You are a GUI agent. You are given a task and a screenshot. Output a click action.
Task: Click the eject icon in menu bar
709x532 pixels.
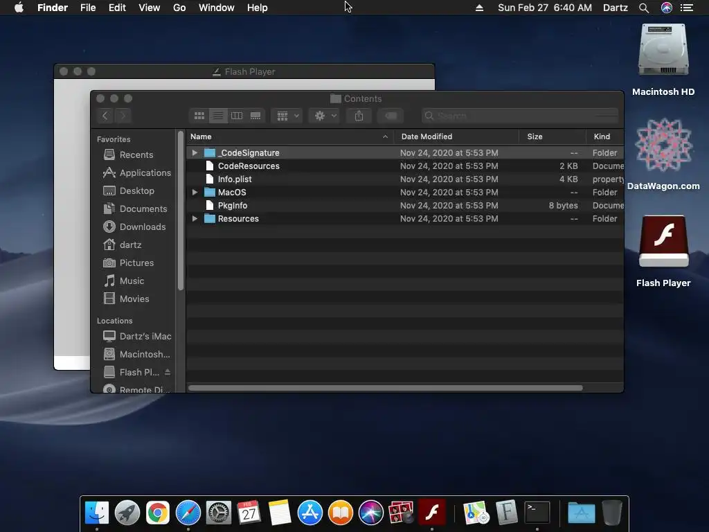(479, 8)
